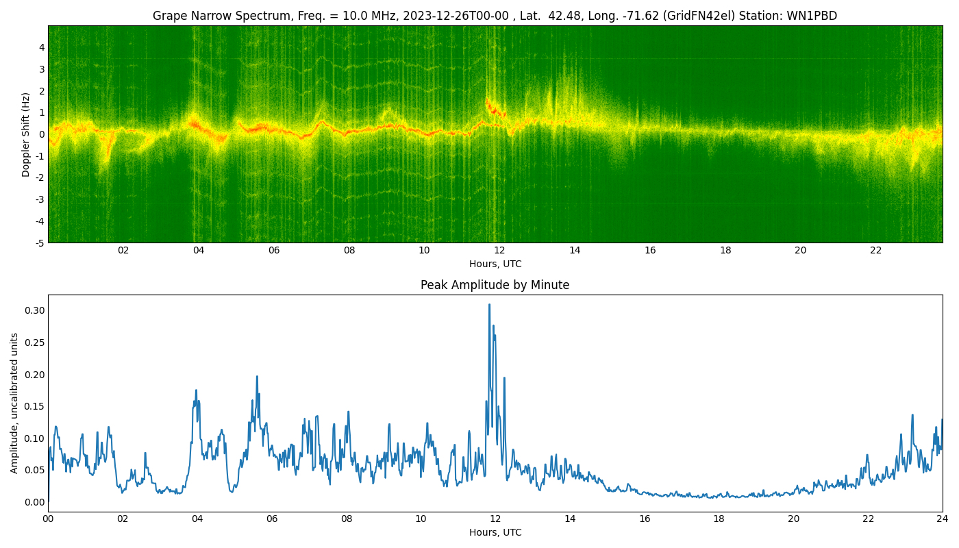Click the 0 tick on Doppler axis

[x=42, y=134]
